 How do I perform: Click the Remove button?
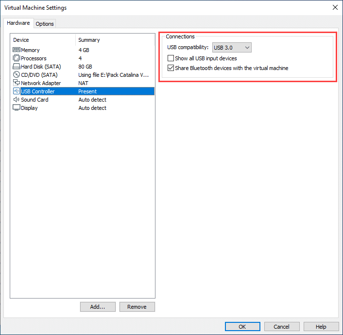coord(137,307)
